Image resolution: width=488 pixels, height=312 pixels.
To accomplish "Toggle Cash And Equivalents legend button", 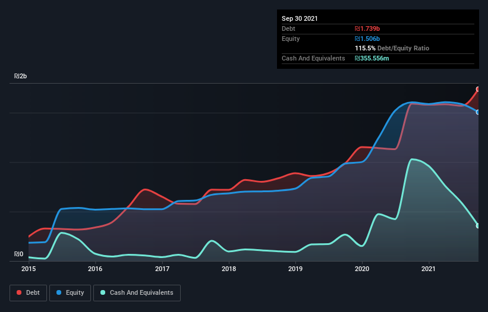I will (137, 293).
